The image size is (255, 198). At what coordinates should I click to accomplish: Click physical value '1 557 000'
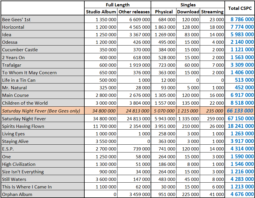coord(165,103)
